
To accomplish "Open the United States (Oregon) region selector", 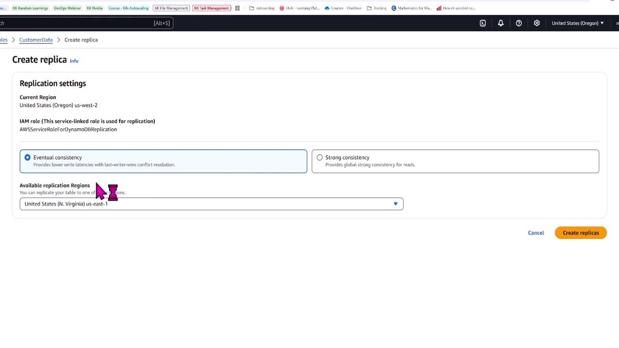I will pyautogui.click(x=577, y=23).
